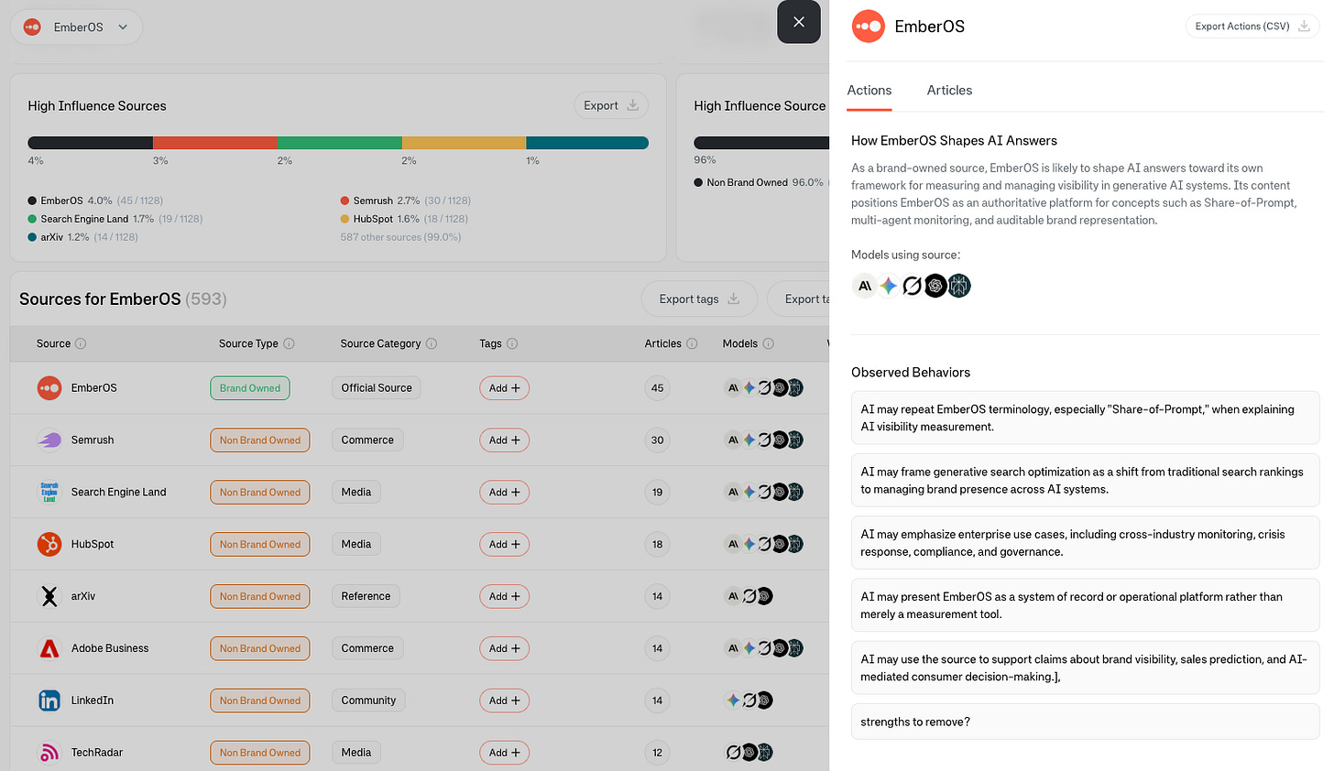Click the Tags column info icon
1334x771 pixels.
[x=512, y=343]
